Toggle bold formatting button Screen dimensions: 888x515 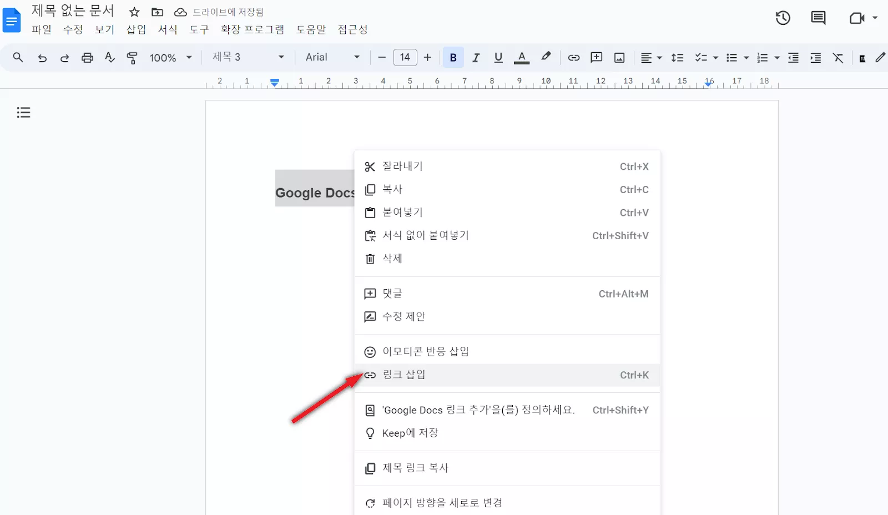click(453, 57)
